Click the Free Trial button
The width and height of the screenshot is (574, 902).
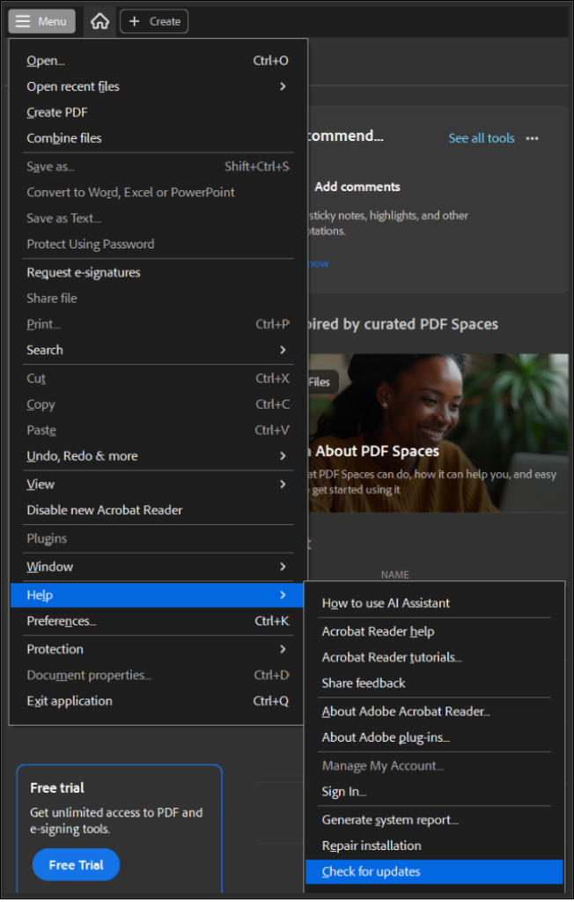[x=76, y=865]
